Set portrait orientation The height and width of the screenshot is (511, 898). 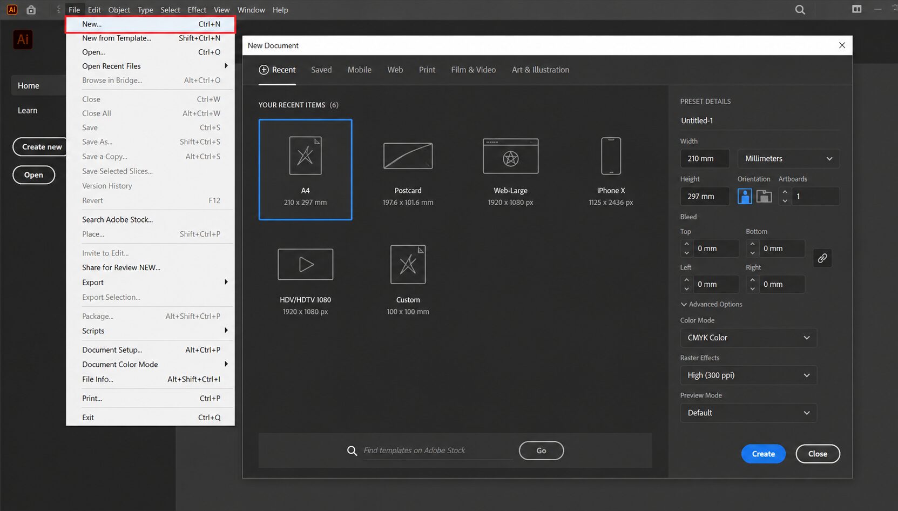pos(745,197)
